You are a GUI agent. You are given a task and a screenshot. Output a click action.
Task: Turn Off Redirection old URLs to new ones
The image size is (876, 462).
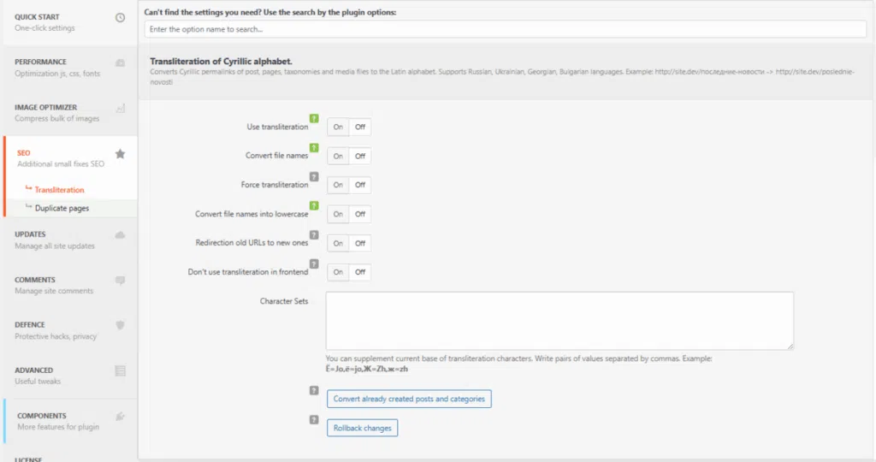(x=360, y=244)
